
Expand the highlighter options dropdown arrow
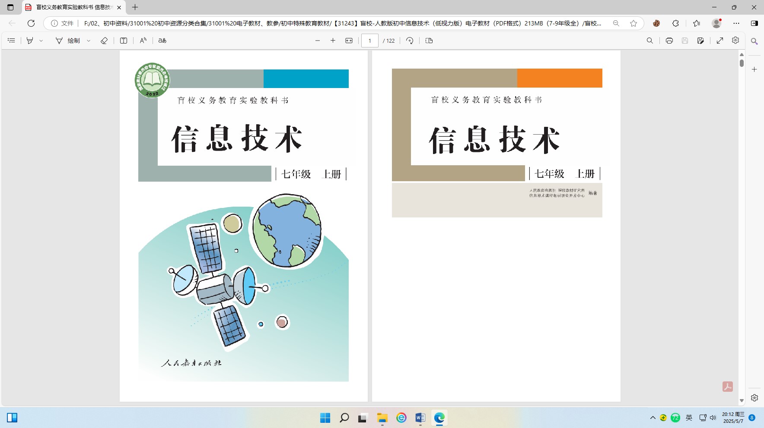tap(41, 41)
